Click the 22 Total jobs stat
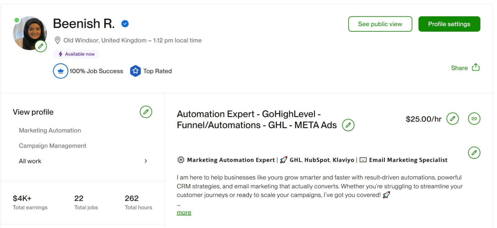This screenshot has height=228, width=497. [x=86, y=203]
